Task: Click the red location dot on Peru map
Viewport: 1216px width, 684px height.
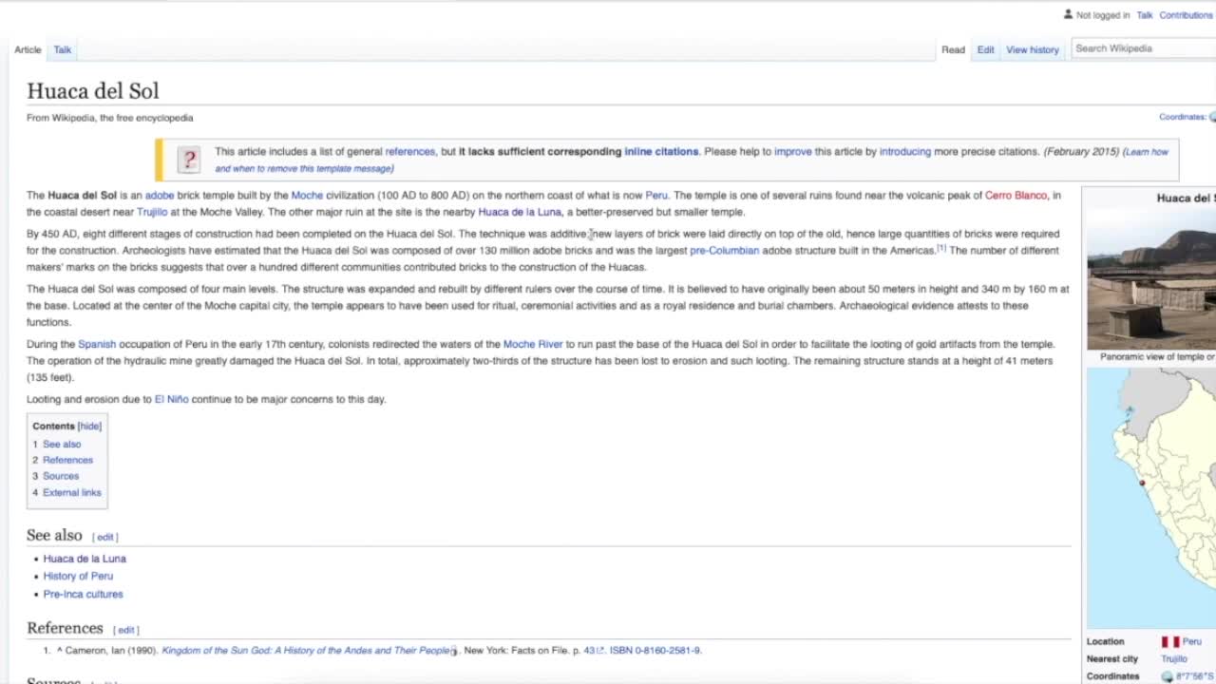Action: (1143, 483)
